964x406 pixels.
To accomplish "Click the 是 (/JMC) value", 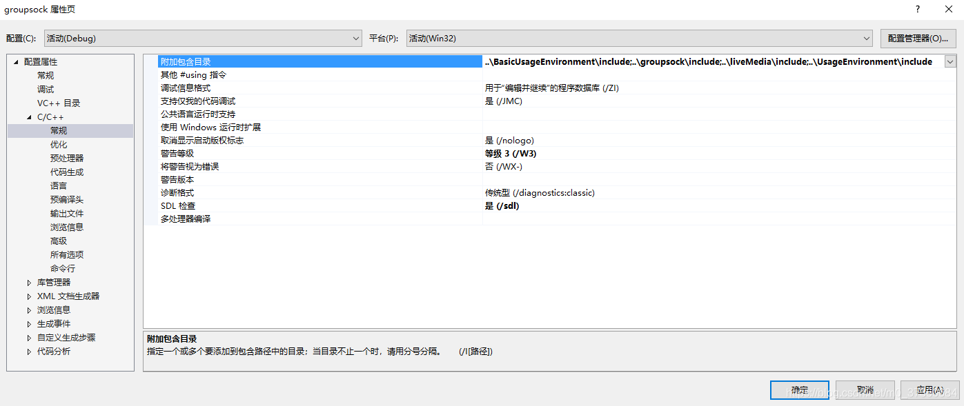I will [504, 101].
